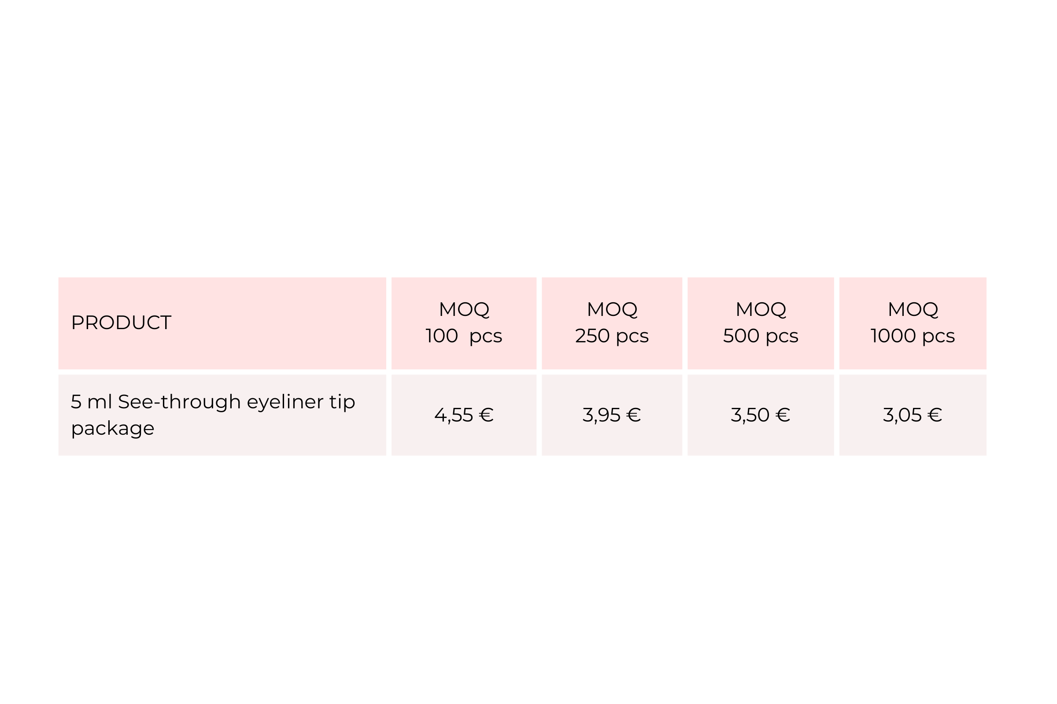Click the "250 pcs" quantity text
1057x704 pixels.
pos(612,336)
